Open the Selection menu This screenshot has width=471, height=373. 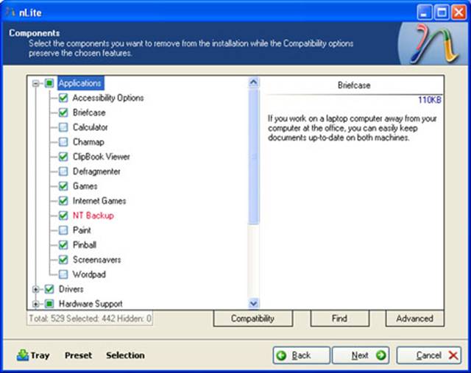click(125, 355)
